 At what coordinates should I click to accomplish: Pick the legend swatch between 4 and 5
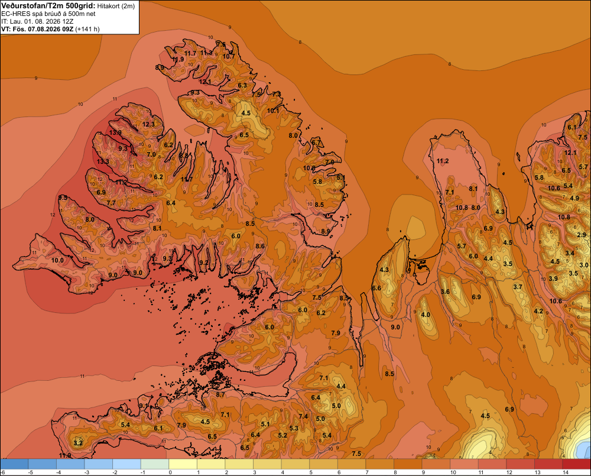tap(295, 464)
